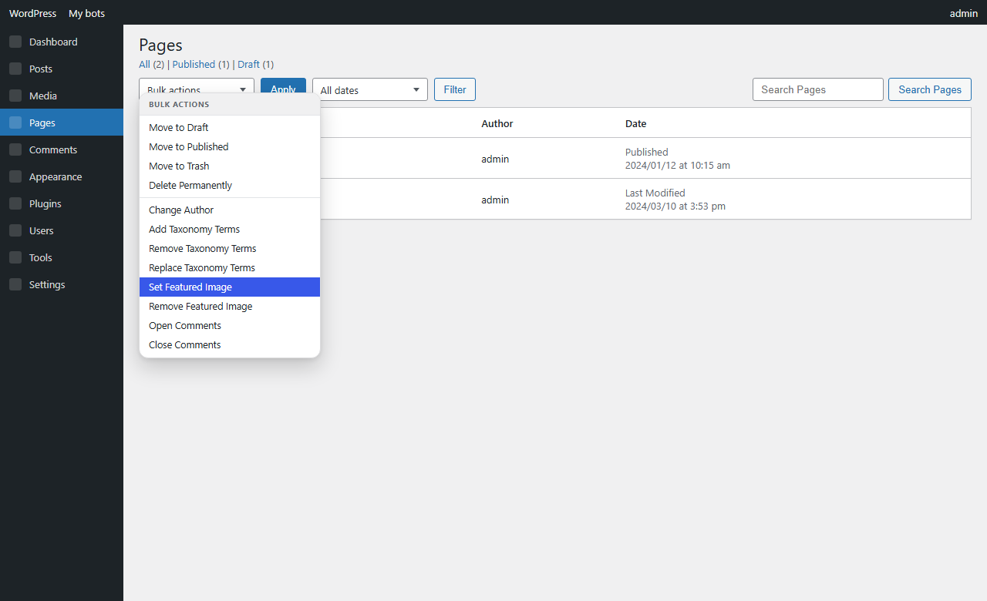
Task: Click the Filter button
Action: click(455, 89)
